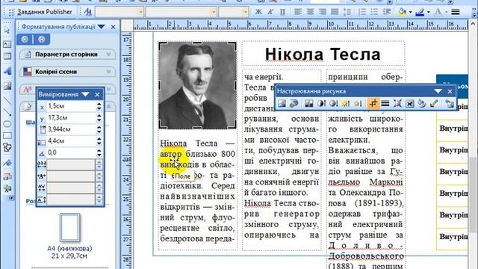Image resolution: width=478 pixels, height=269 pixels.
Task: Open Вимірювання toolbar options arrow
Action: [x=85, y=95]
